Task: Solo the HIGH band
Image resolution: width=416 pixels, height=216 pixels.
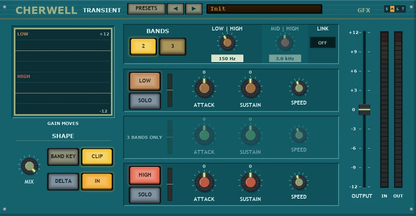Action: 145,194
